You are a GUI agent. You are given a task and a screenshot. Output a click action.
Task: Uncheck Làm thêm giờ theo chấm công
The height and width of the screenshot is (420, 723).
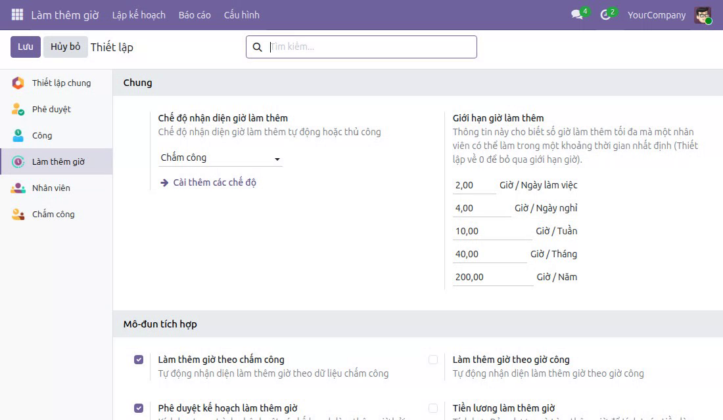pos(139,360)
